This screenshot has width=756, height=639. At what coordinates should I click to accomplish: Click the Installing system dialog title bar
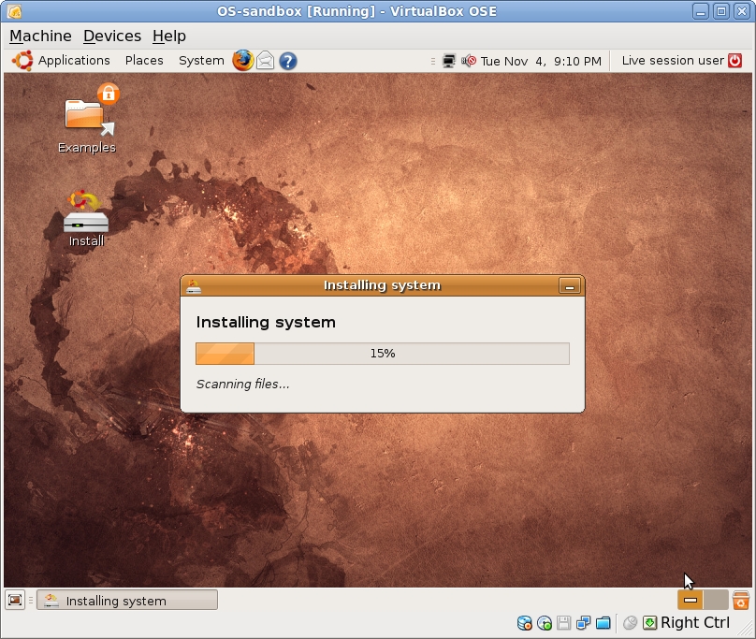pos(383,285)
